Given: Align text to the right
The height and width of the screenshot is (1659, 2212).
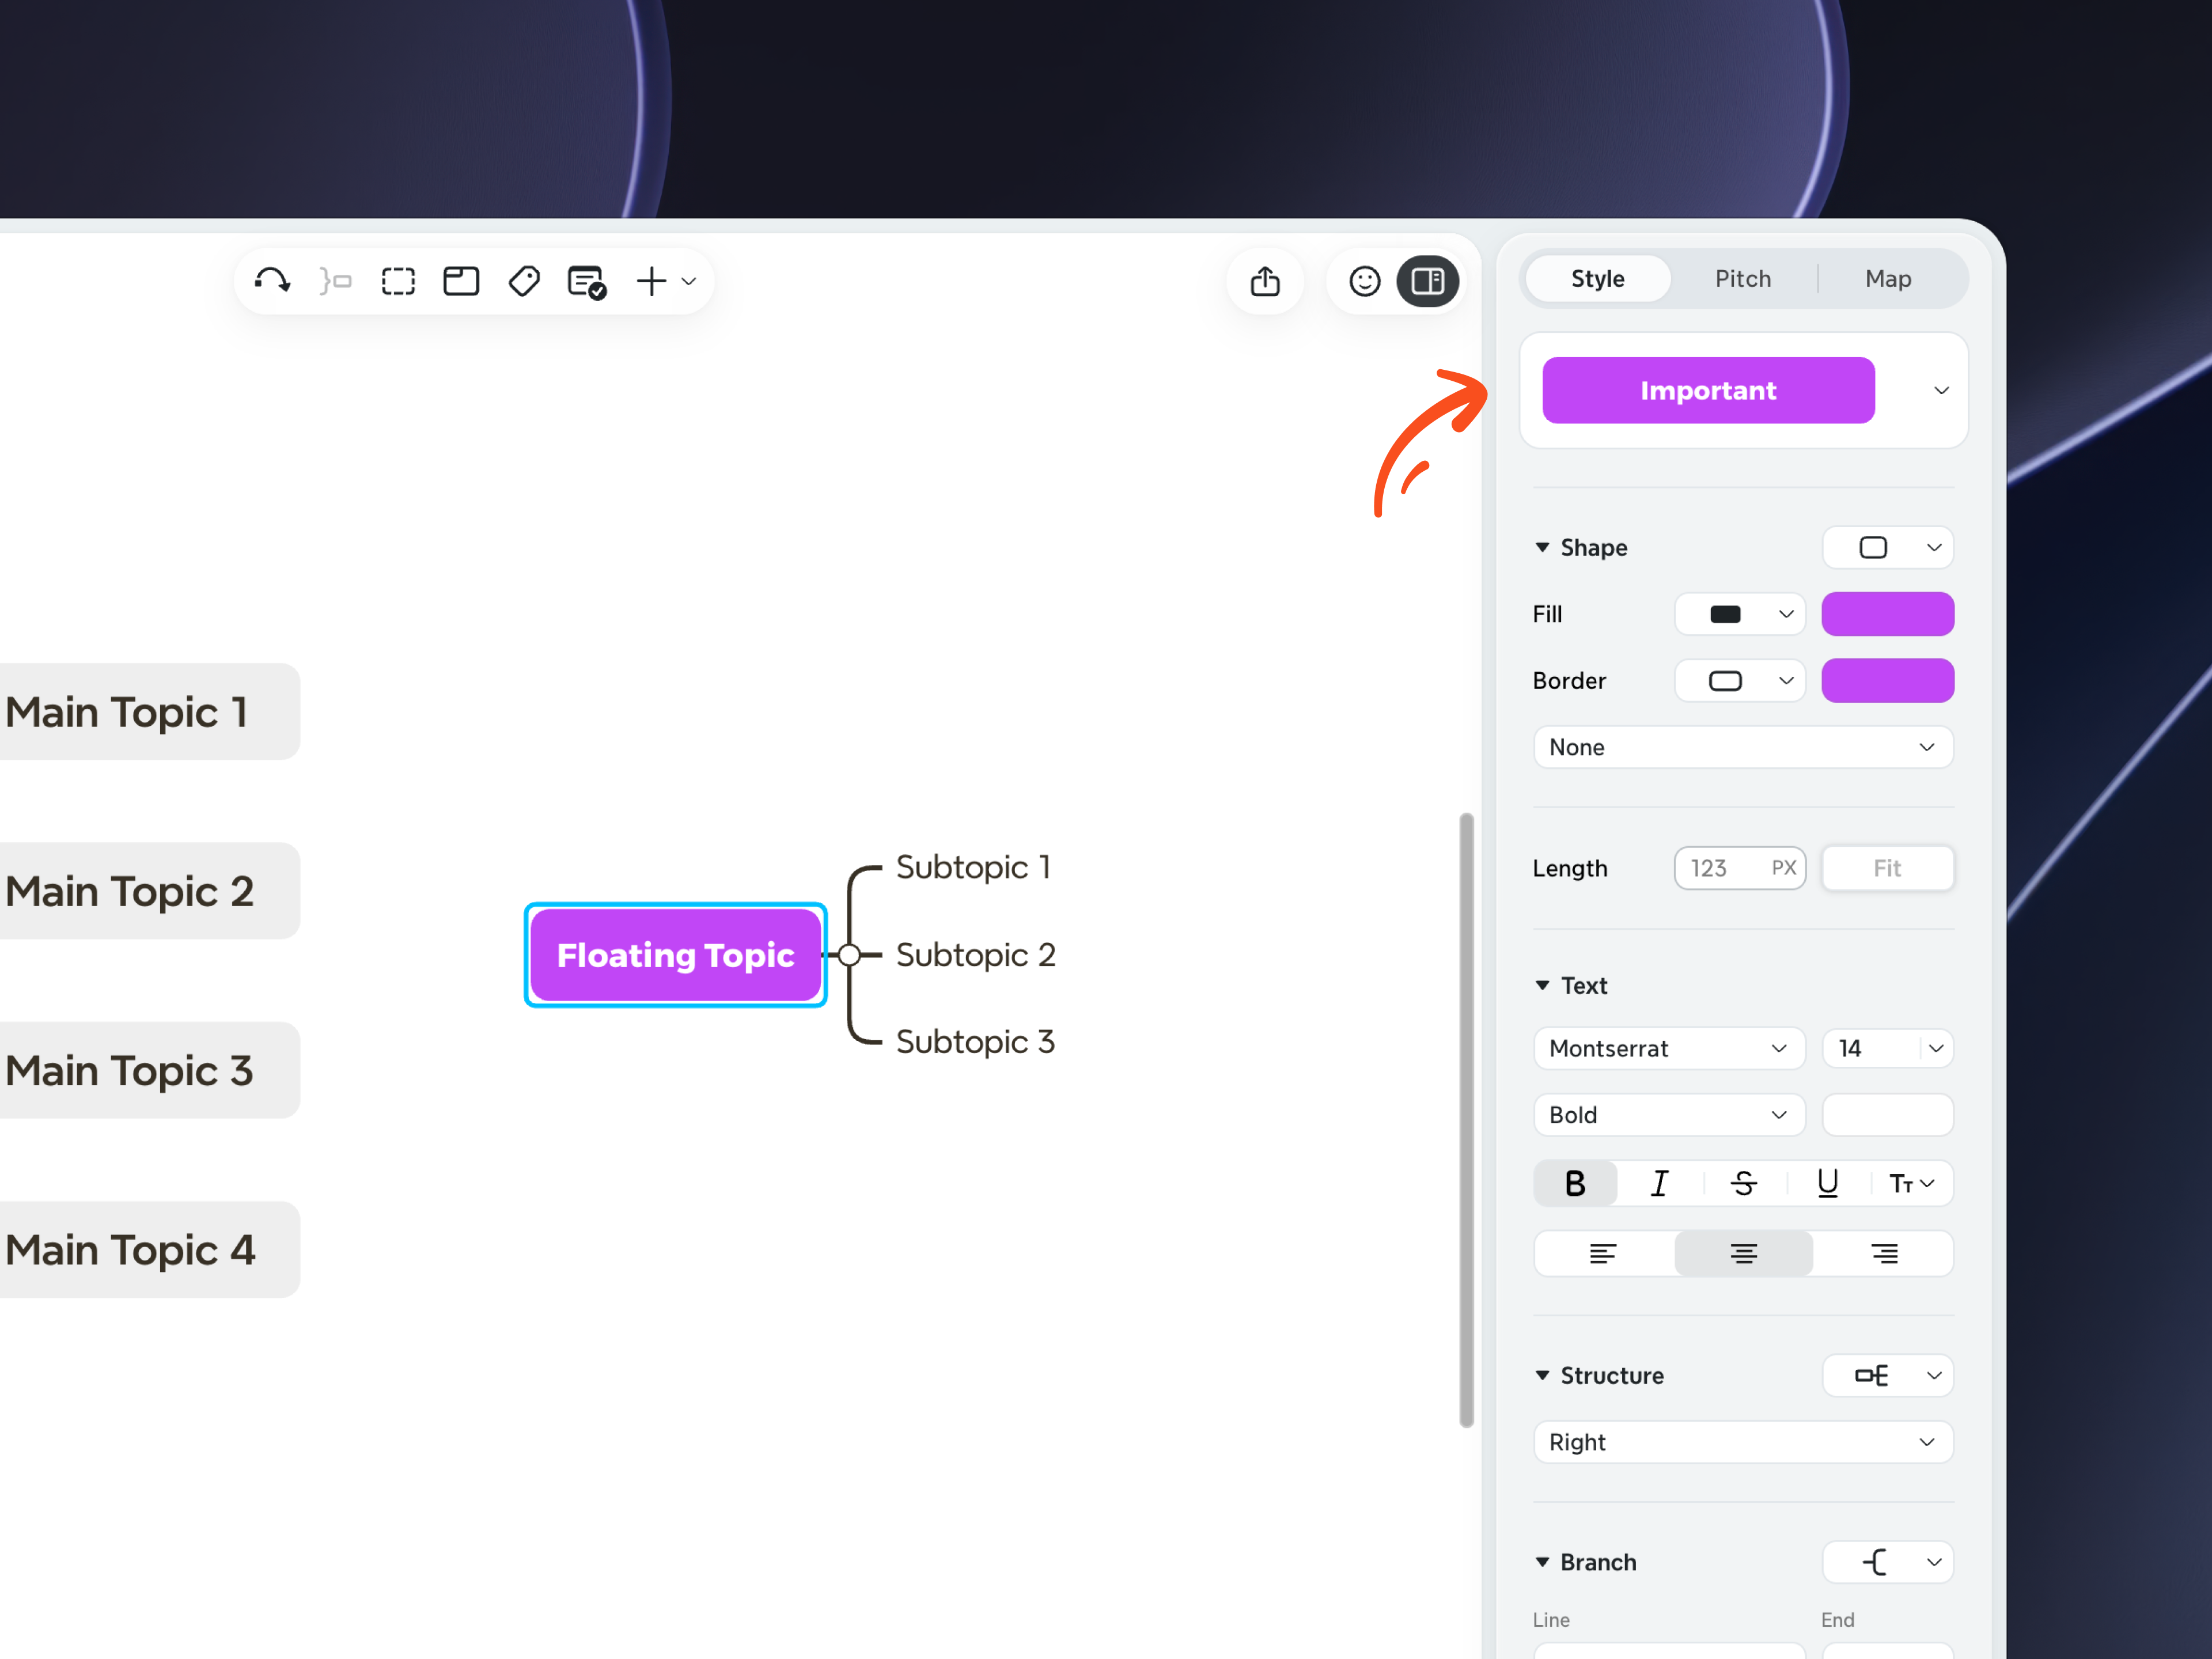Looking at the screenshot, I should point(1884,1254).
